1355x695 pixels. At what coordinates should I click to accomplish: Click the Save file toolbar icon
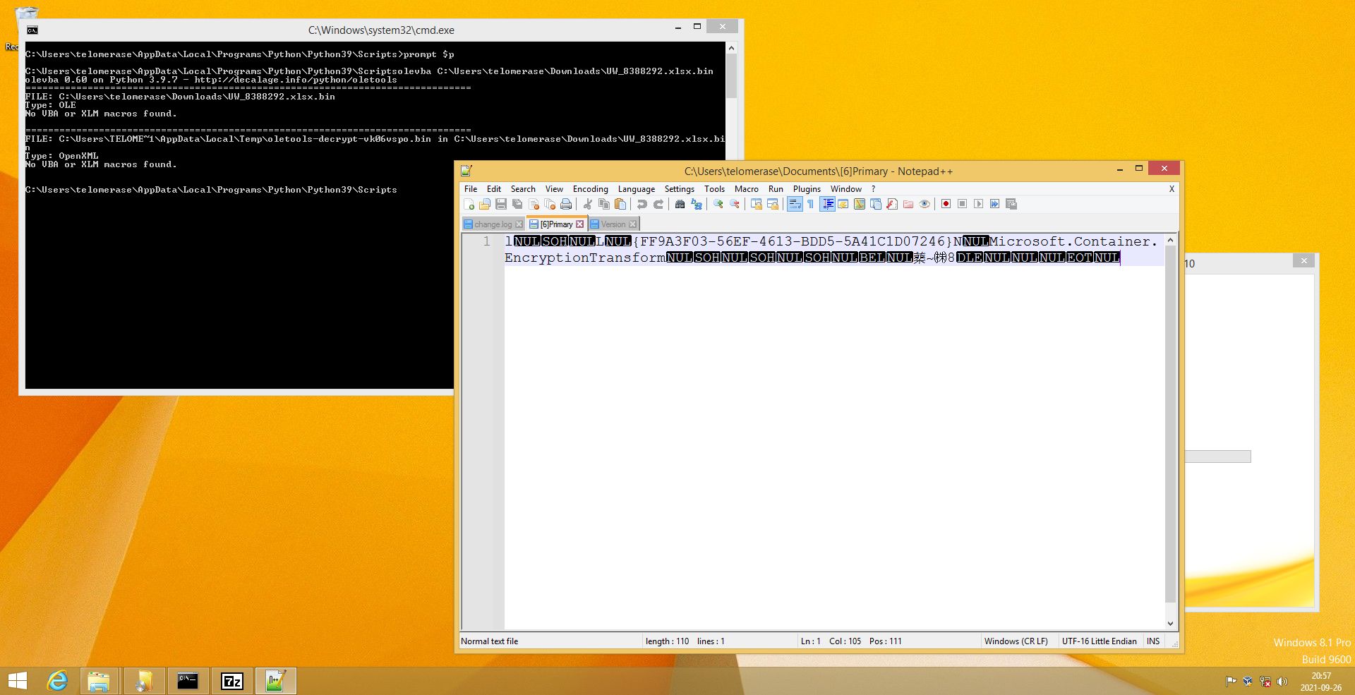(x=501, y=205)
